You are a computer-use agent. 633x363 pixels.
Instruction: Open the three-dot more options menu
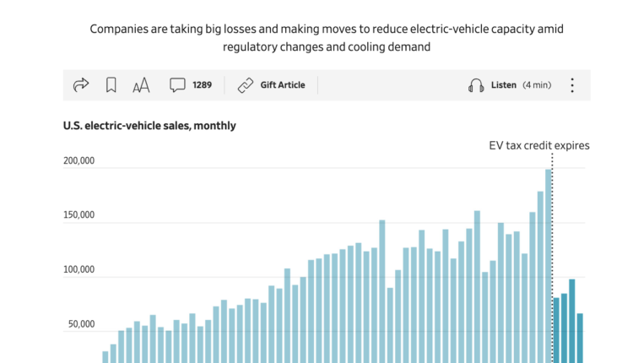(x=572, y=85)
